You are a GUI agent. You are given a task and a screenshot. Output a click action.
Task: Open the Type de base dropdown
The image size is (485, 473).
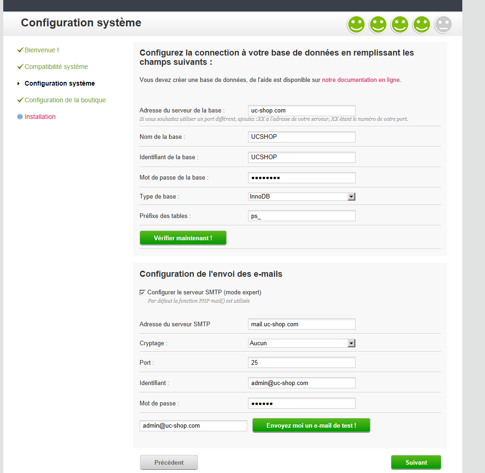click(302, 197)
